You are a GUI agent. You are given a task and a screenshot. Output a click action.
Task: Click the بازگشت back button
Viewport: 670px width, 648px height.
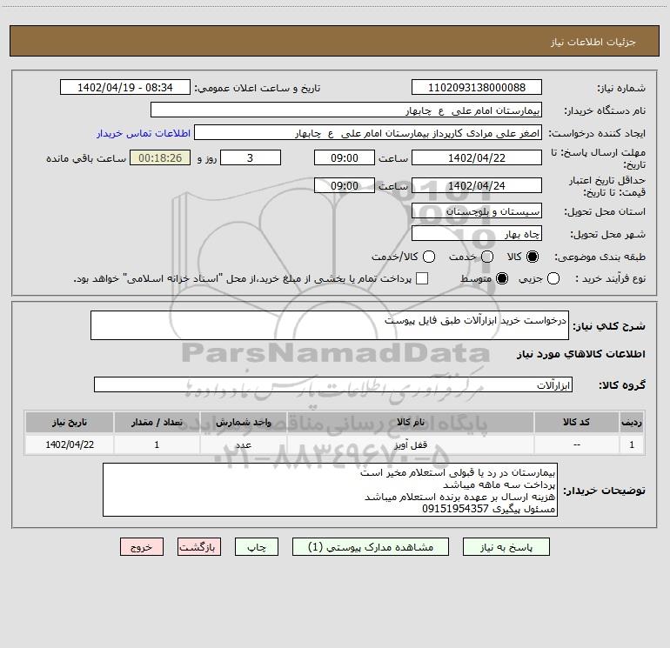[199, 547]
